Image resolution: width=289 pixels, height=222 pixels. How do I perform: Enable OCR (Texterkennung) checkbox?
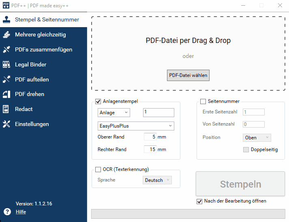pyautogui.click(x=98, y=169)
